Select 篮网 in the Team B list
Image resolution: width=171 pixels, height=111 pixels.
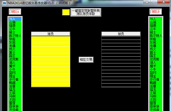click(x=156, y=73)
